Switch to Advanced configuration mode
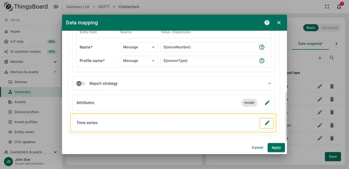The height and width of the screenshot is (169, 349). click(x=329, y=28)
